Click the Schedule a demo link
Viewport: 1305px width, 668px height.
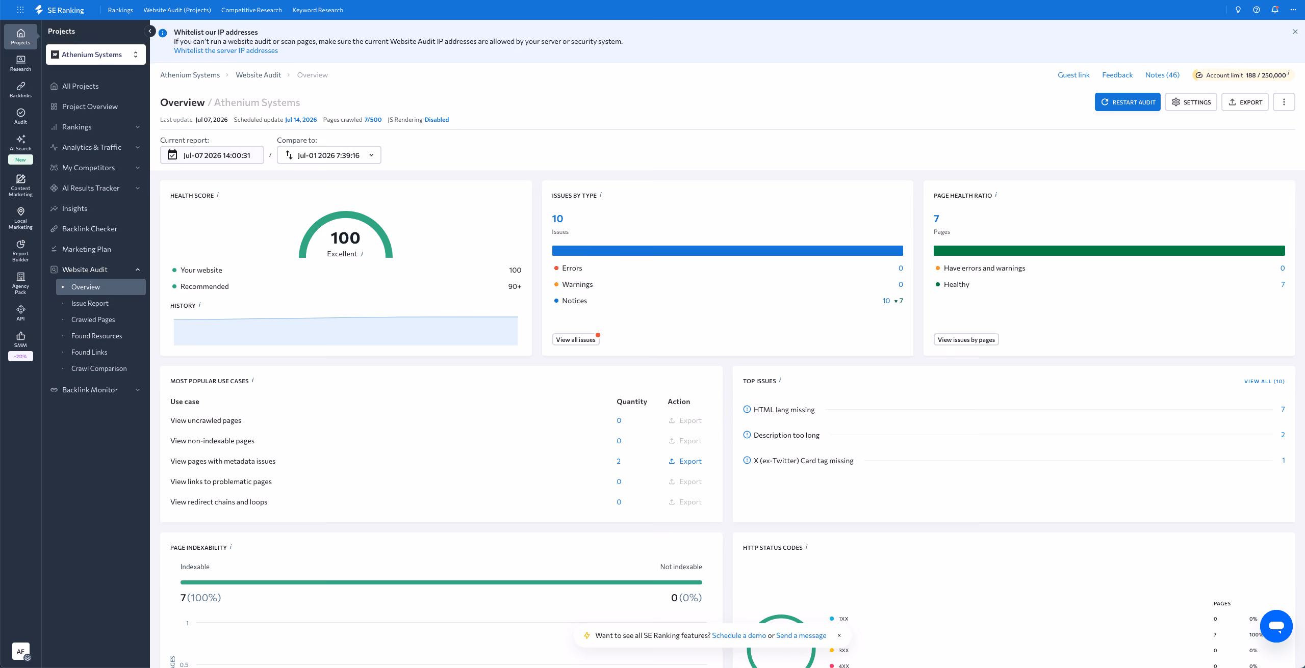739,635
